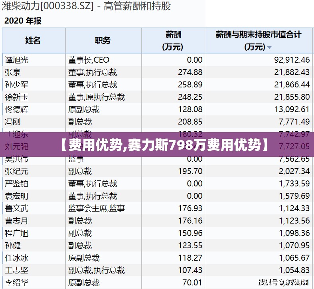Click the total value 7,771.49
The width and height of the screenshot is (314, 289).
pyautogui.click(x=294, y=122)
